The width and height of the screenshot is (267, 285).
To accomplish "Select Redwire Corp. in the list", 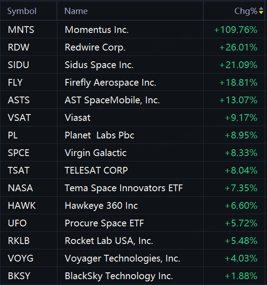I will click(132, 47).
